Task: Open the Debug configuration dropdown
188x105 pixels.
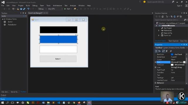Action: (x=42, y=9)
